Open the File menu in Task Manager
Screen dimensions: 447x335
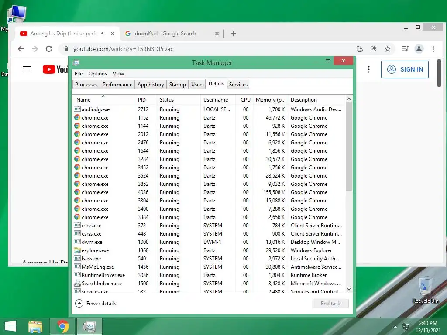[79, 74]
